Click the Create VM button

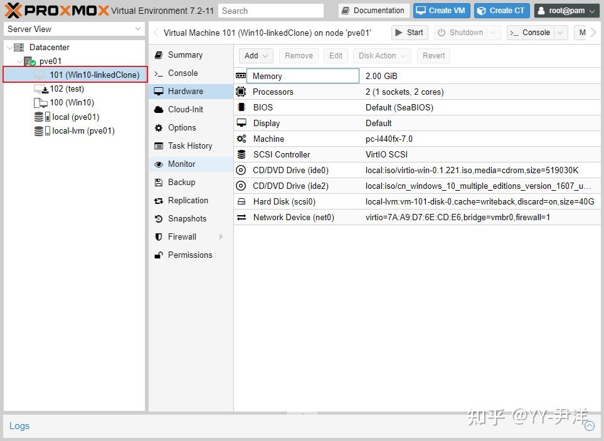coord(442,11)
